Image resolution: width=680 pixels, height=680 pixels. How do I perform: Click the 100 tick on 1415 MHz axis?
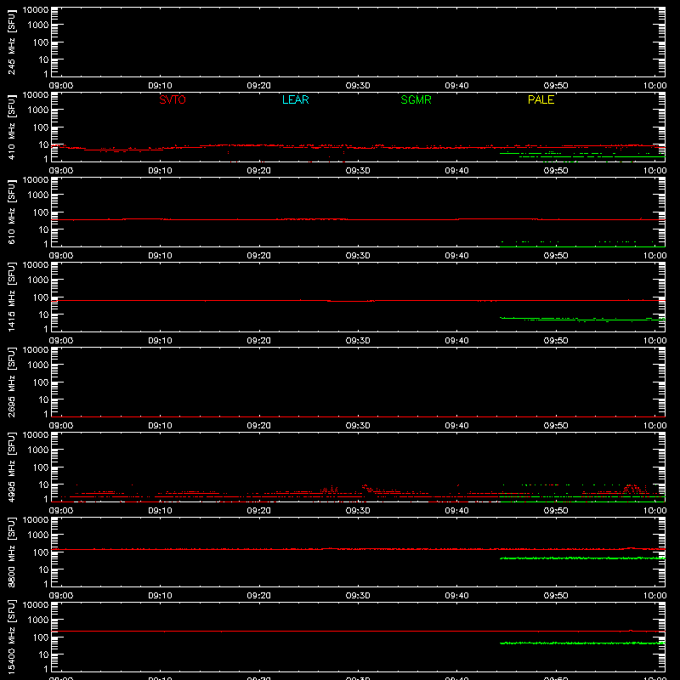pos(41,297)
